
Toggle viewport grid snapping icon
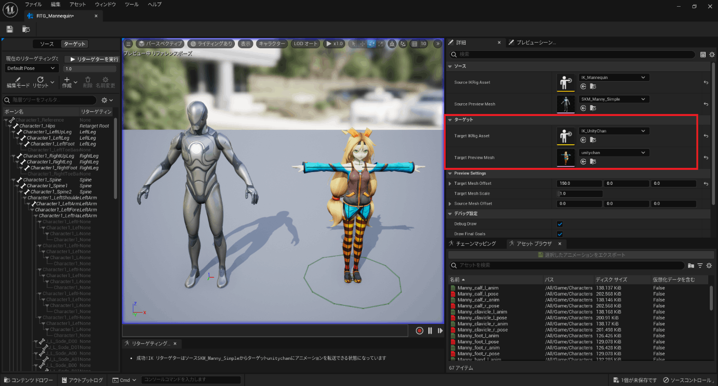414,44
